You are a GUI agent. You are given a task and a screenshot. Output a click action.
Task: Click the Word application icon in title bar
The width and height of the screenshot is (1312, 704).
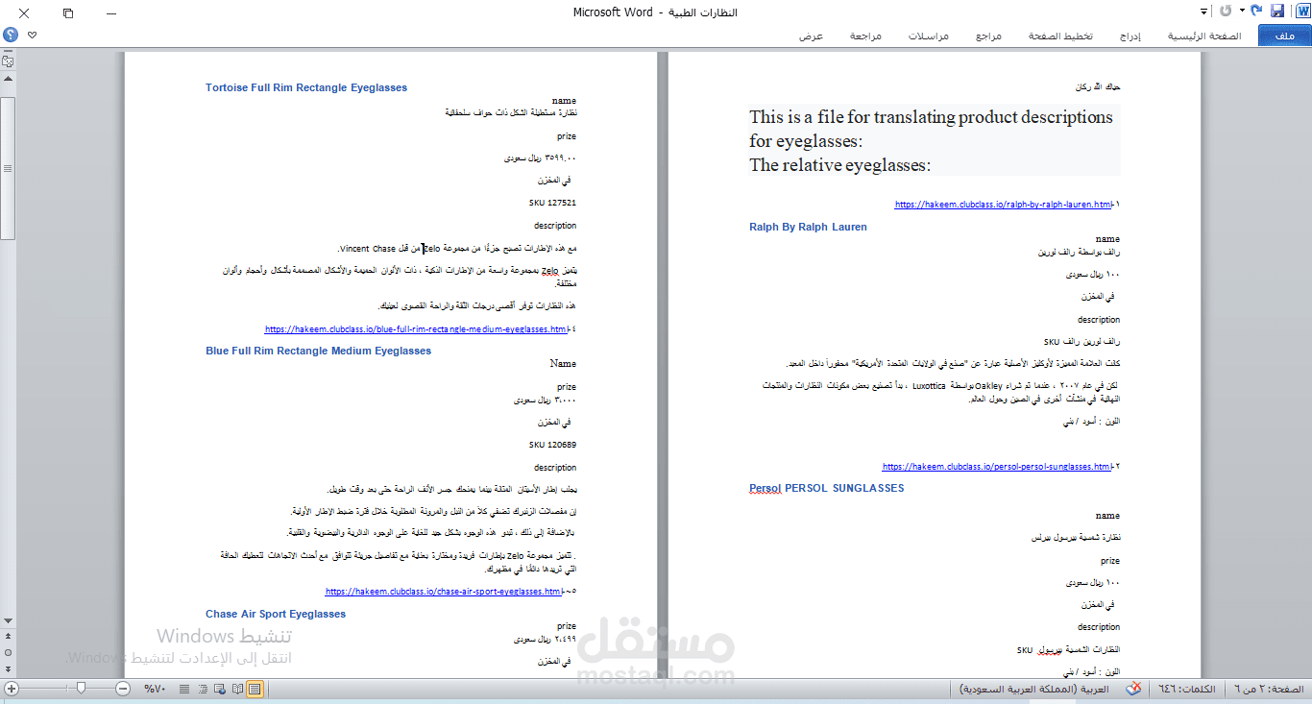tap(1301, 12)
